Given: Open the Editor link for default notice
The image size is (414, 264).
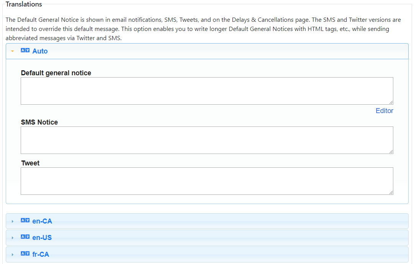Looking at the screenshot, I should (x=384, y=111).
